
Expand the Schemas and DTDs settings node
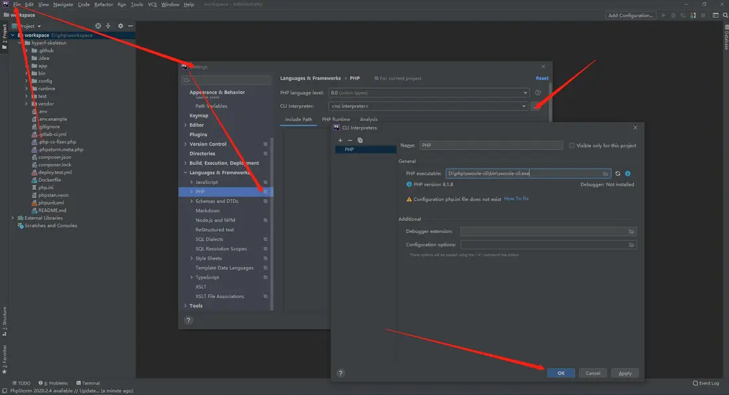click(192, 201)
